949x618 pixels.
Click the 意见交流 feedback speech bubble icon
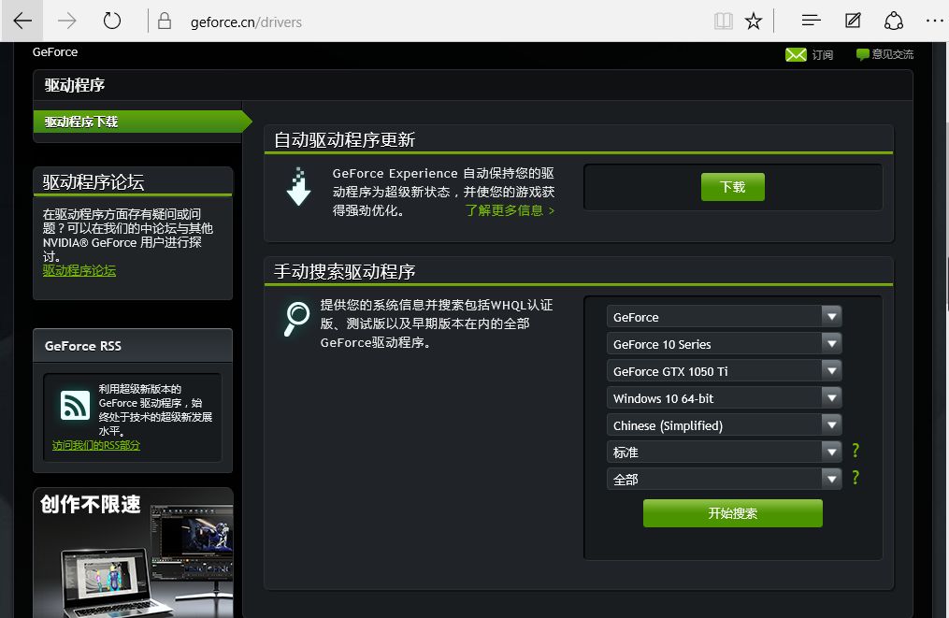tap(861, 53)
